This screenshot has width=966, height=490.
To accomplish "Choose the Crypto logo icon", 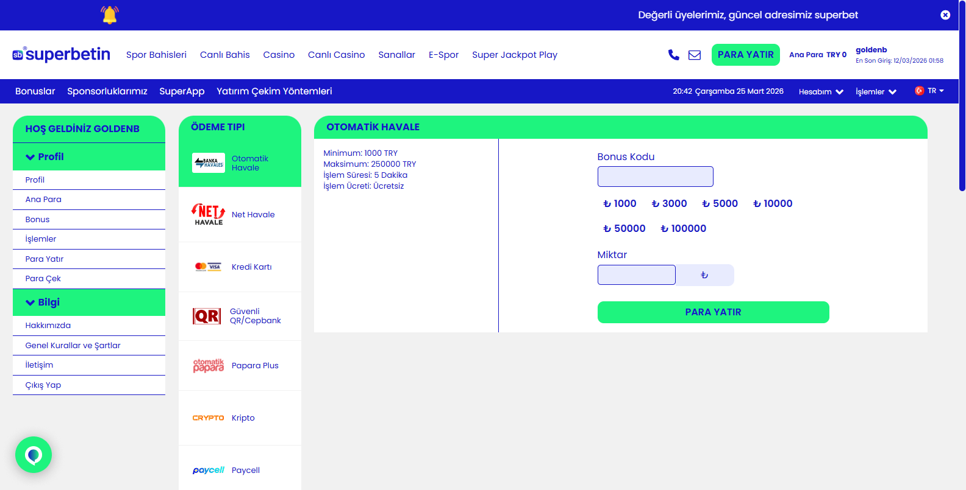I will click(209, 418).
